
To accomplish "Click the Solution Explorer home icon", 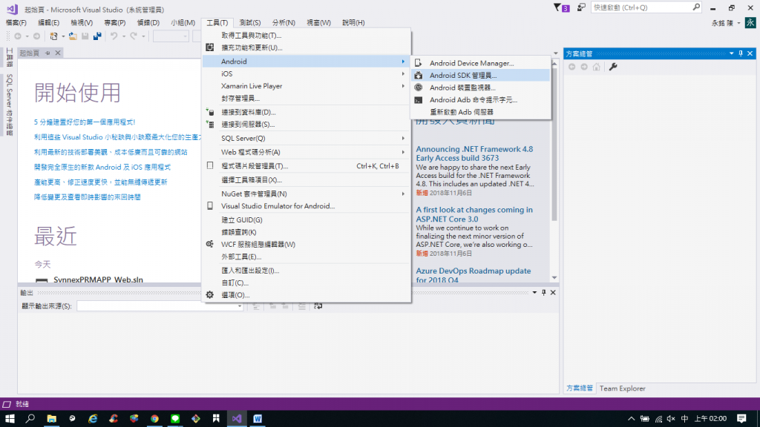I will tap(596, 67).
